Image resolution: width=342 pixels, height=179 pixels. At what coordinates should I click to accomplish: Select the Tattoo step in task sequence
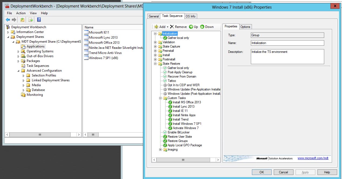172,81
